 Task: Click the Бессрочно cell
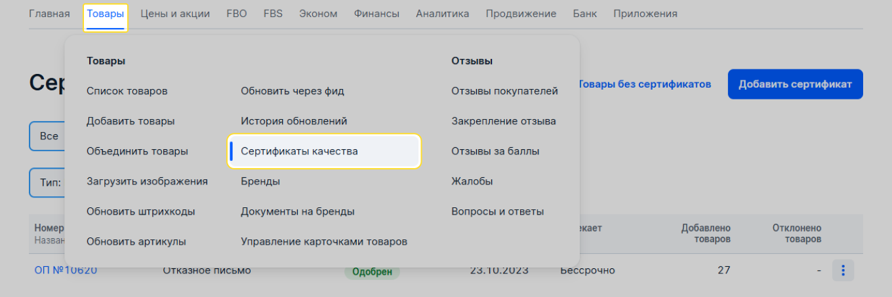point(588,270)
